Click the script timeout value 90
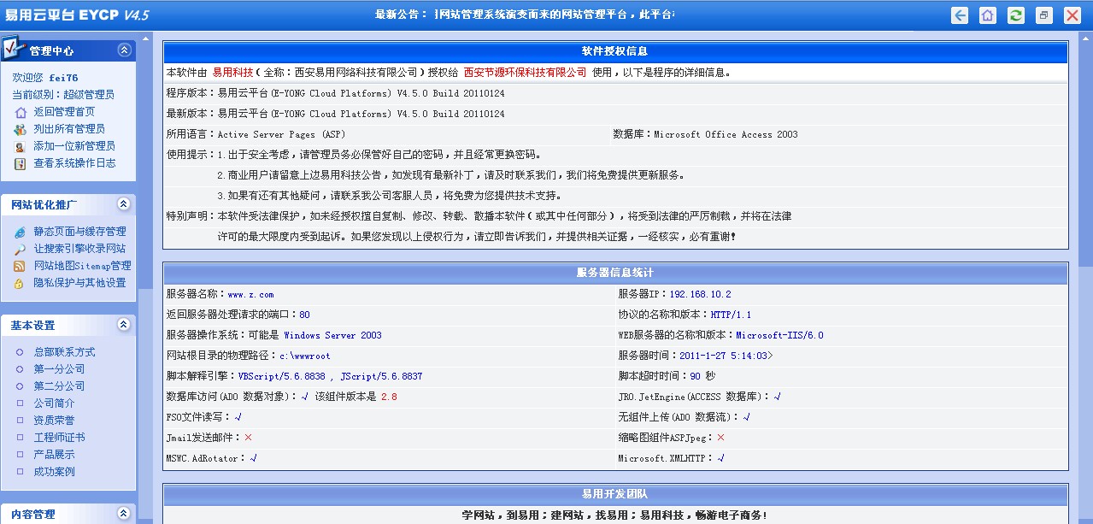 [x=695, y=377]
